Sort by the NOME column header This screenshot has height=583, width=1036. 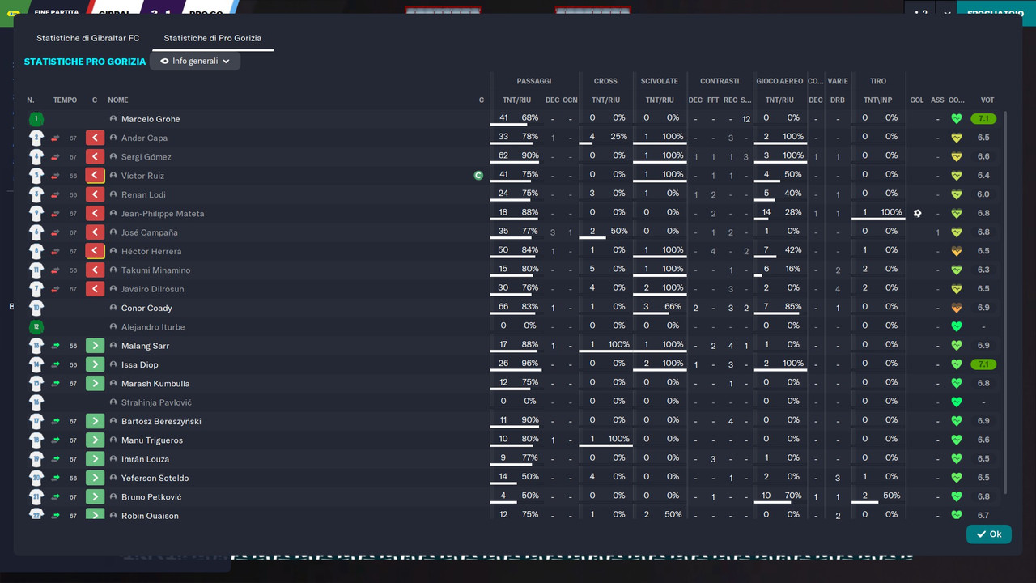[x=118, y=100]
